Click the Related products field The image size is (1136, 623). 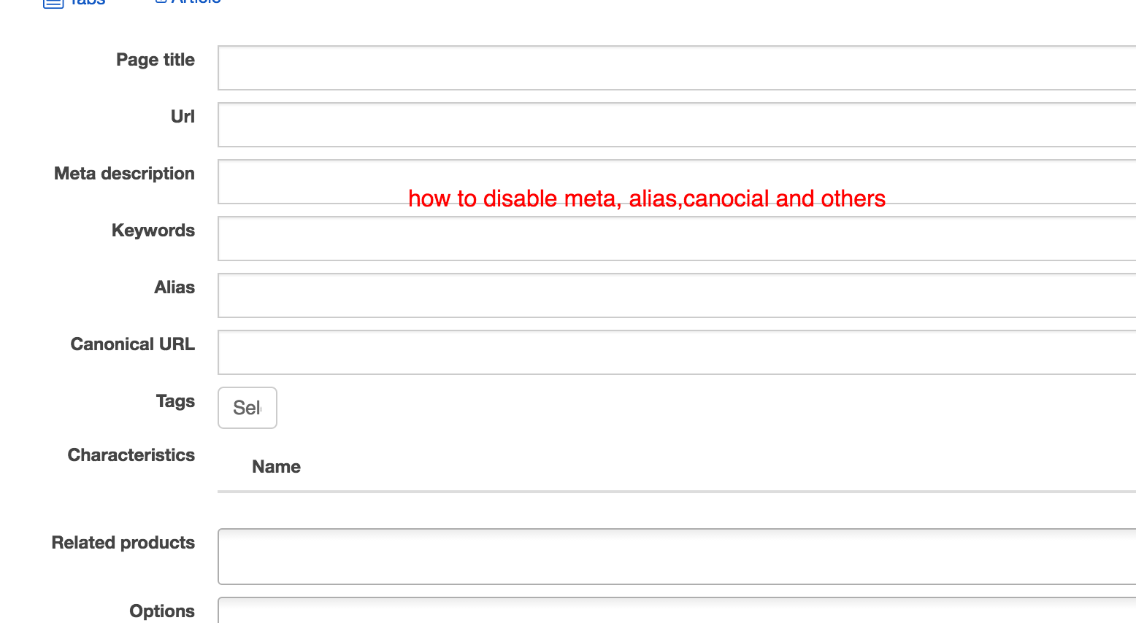click(676, 557)
